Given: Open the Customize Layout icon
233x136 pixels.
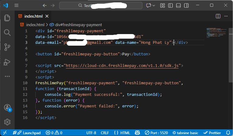Looking at the screenshot, I should [163, 5].
